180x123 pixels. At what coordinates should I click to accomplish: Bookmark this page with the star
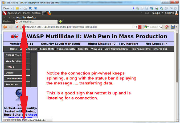pos(133,27)
